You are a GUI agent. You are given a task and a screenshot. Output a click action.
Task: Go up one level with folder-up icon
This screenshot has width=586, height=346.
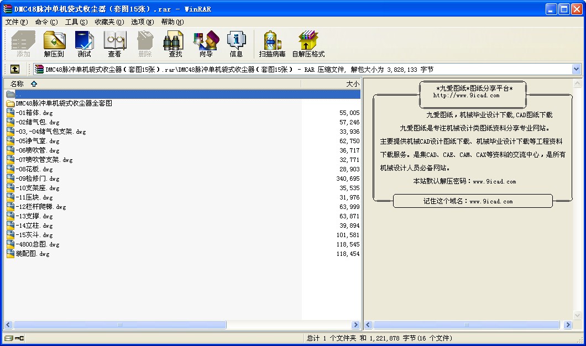pyautogui.click(x=14, y=69)
